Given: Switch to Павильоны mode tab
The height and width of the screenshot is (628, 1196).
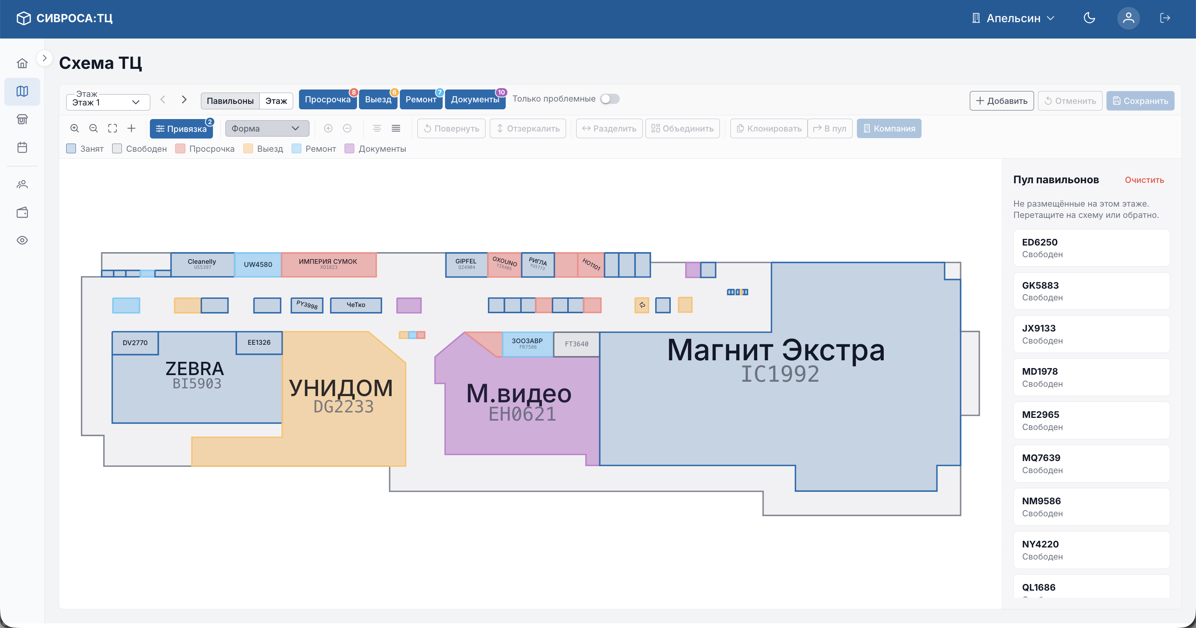Looking at the screenshot, I should pos(230,101).
